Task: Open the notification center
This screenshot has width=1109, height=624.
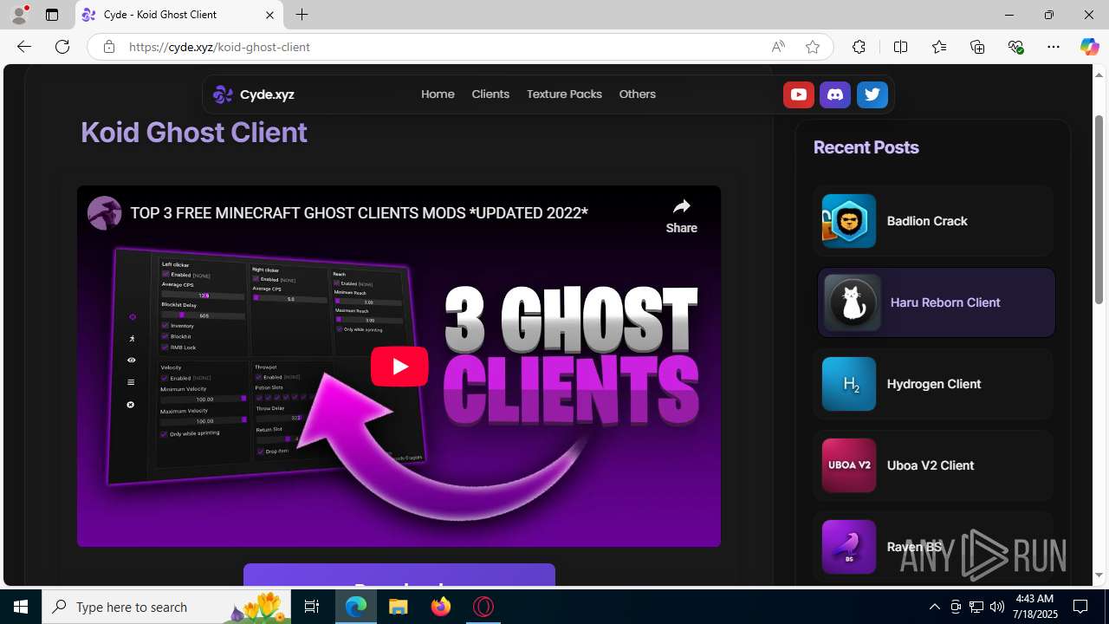Action: (1080, 607)
